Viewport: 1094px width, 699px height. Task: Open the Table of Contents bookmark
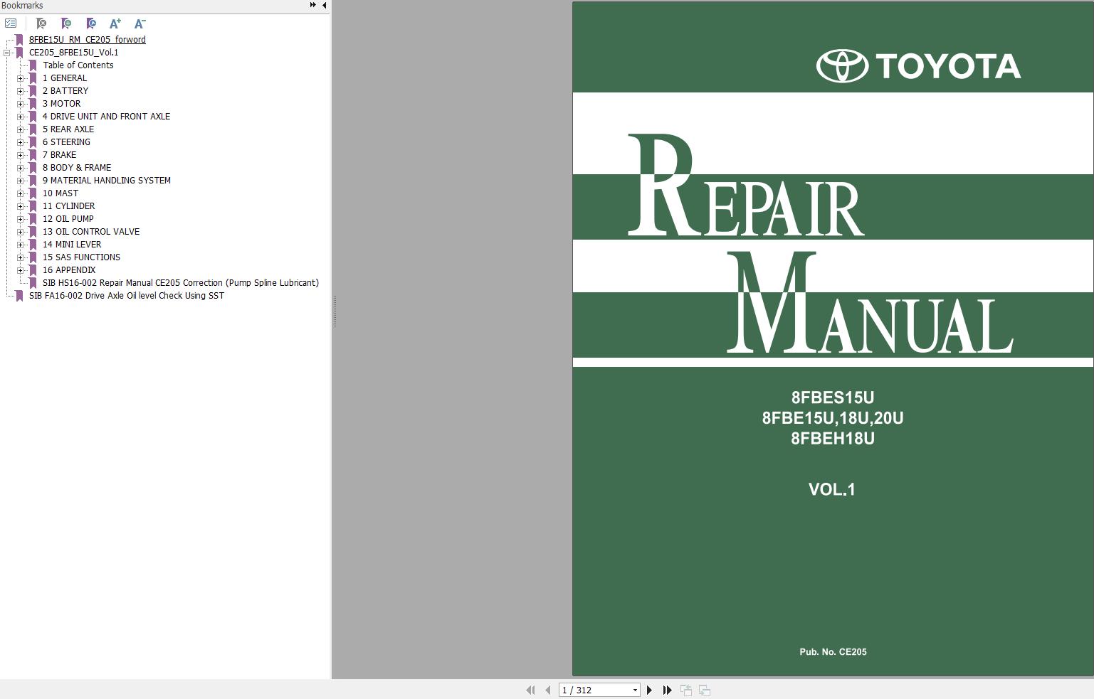click(78, 65)
